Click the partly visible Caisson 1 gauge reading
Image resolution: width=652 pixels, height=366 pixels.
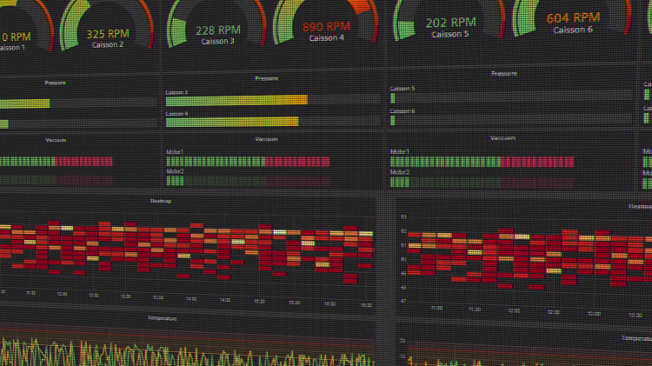click(16, 37)
